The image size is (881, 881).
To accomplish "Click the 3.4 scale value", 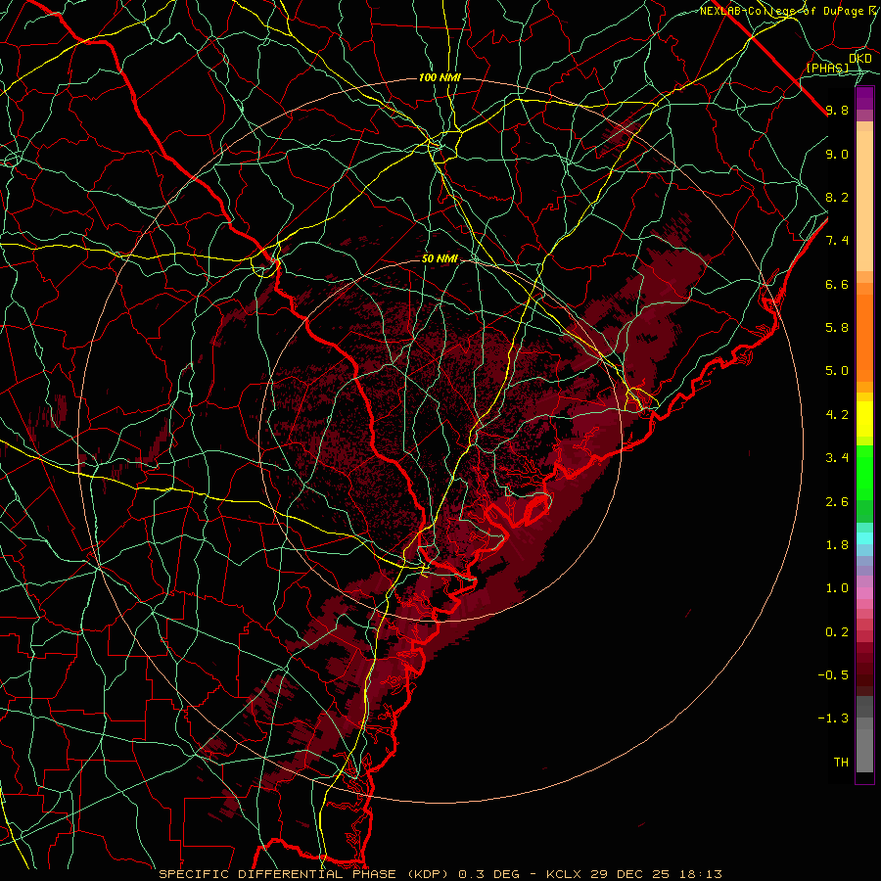I will (837, 458).
